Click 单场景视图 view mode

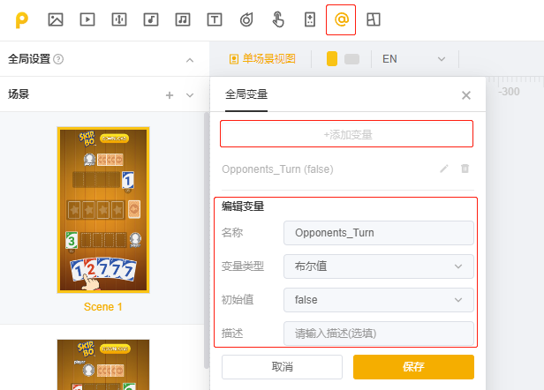(x=262, y=59)
